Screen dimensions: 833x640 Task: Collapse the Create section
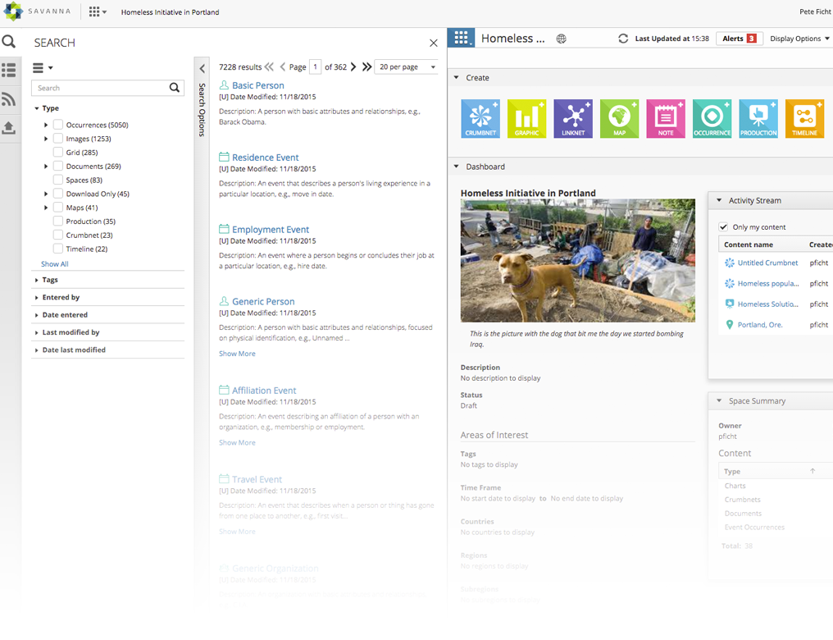(456, 78)
